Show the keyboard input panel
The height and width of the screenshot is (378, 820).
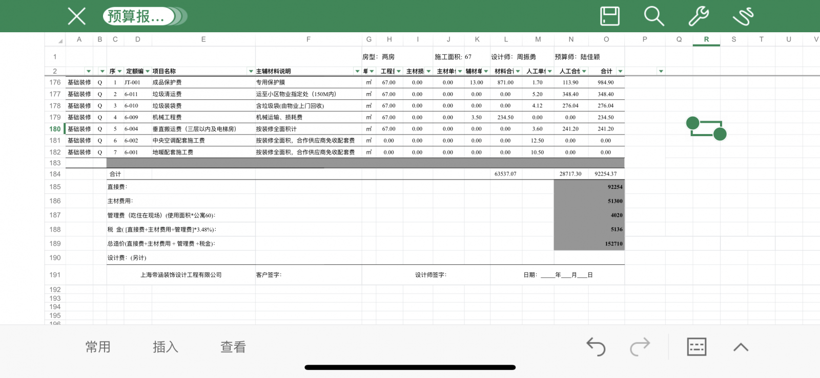(x=696, y=347)
